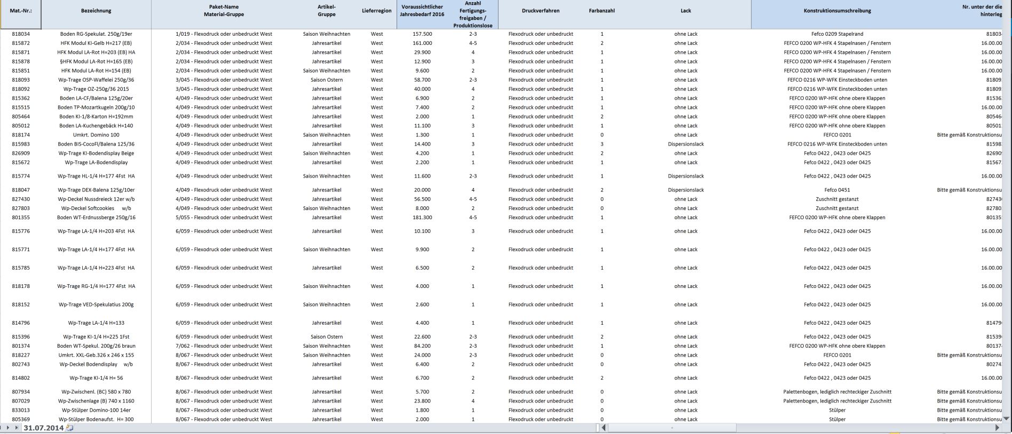Select the Konstruktionsumschreibung column header
The image size is (1012, 434).
click(x=837, y=14)
